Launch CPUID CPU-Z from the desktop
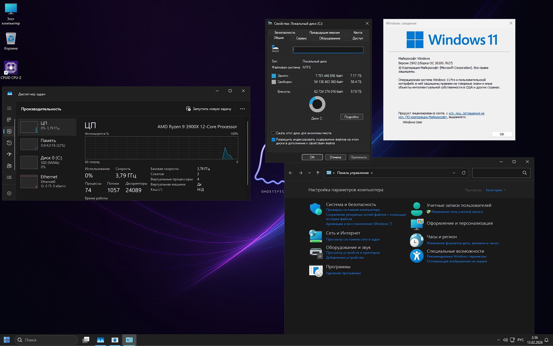553x346 pixels. click(11, 67)
